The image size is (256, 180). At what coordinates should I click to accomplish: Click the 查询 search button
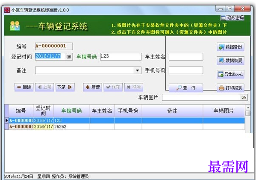pyautogui.click(x=186, y=88)
